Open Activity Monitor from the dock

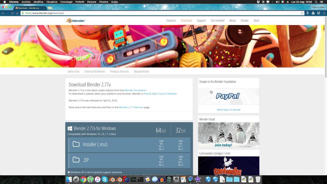point(133,179)
